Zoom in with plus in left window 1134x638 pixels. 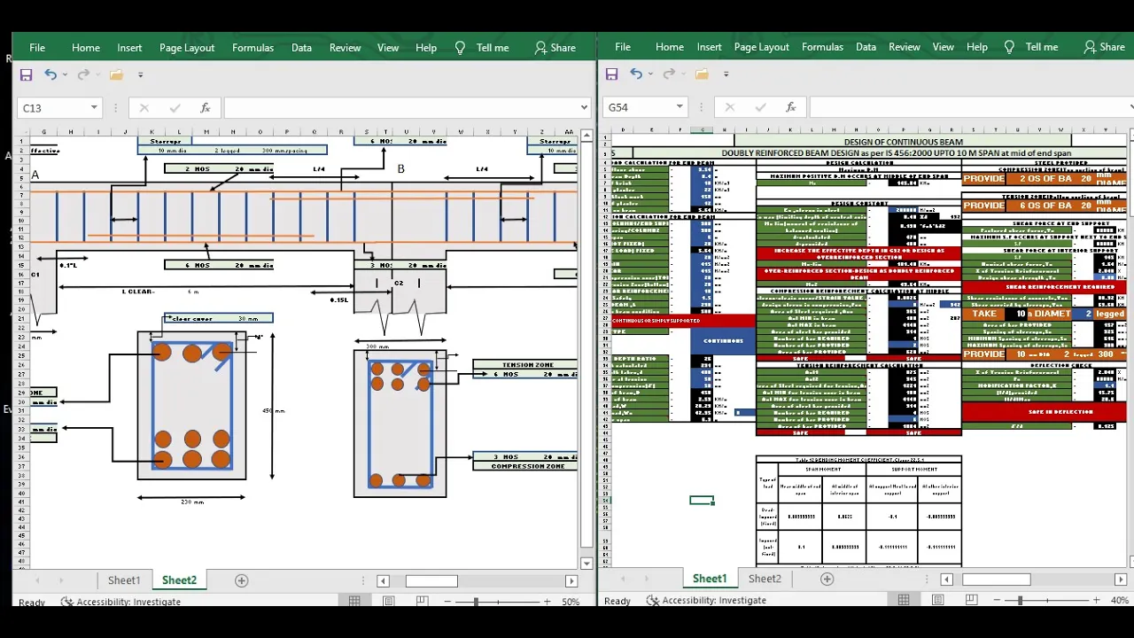pos(547,602)
